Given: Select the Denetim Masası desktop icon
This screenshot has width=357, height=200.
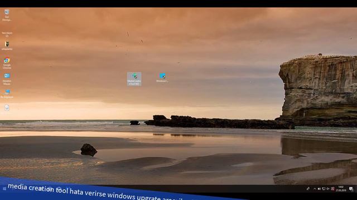Looking at the screenshot, I should (7, 79).
